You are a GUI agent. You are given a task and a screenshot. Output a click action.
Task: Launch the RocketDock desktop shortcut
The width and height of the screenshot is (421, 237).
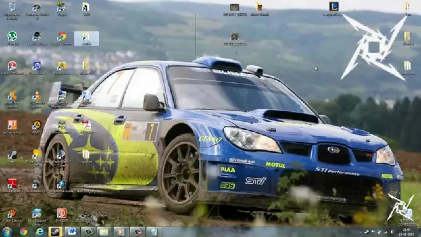pyautogui.click(x=62, y=68)
